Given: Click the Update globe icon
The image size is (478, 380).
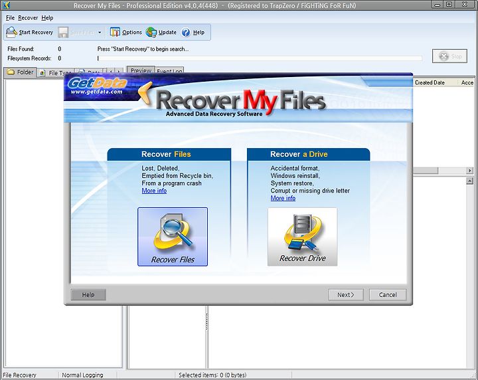Looking at the screenshot, I should [151, 32].
